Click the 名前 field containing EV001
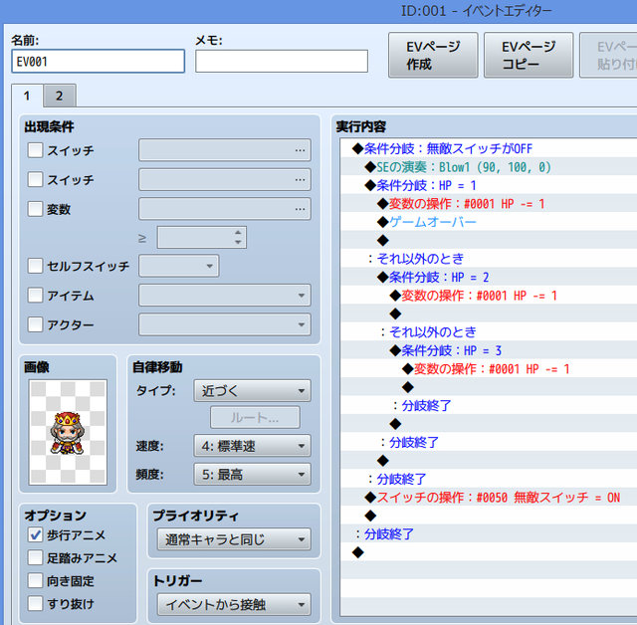 98,62
